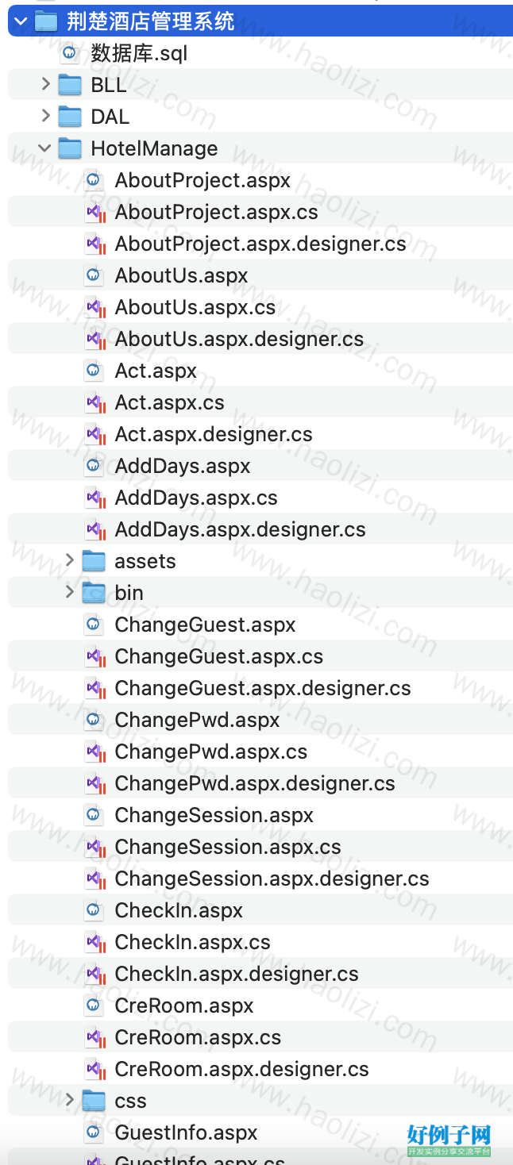Click the ChangePwd.aspx.designer.cs file icon
Screen dimensions: 513x1165
[95, 784]
